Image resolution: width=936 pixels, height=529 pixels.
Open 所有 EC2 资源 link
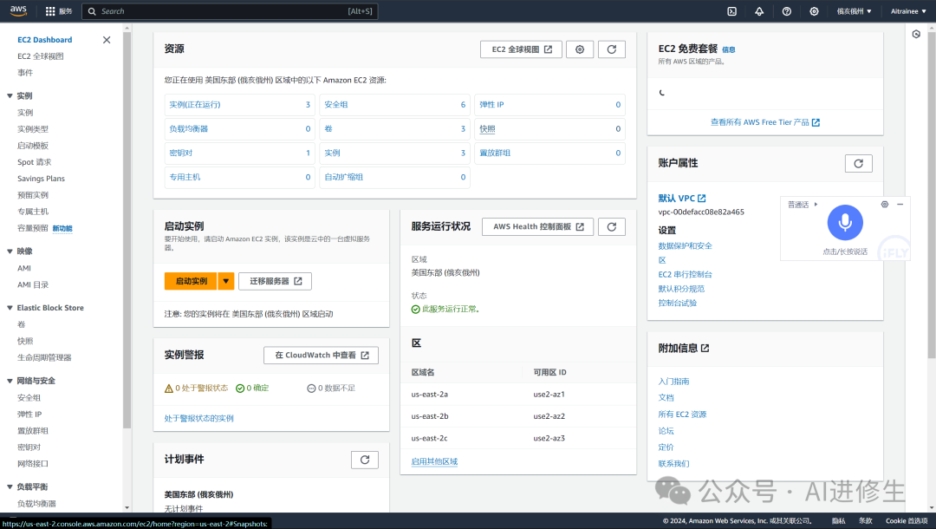pos(682,415)
